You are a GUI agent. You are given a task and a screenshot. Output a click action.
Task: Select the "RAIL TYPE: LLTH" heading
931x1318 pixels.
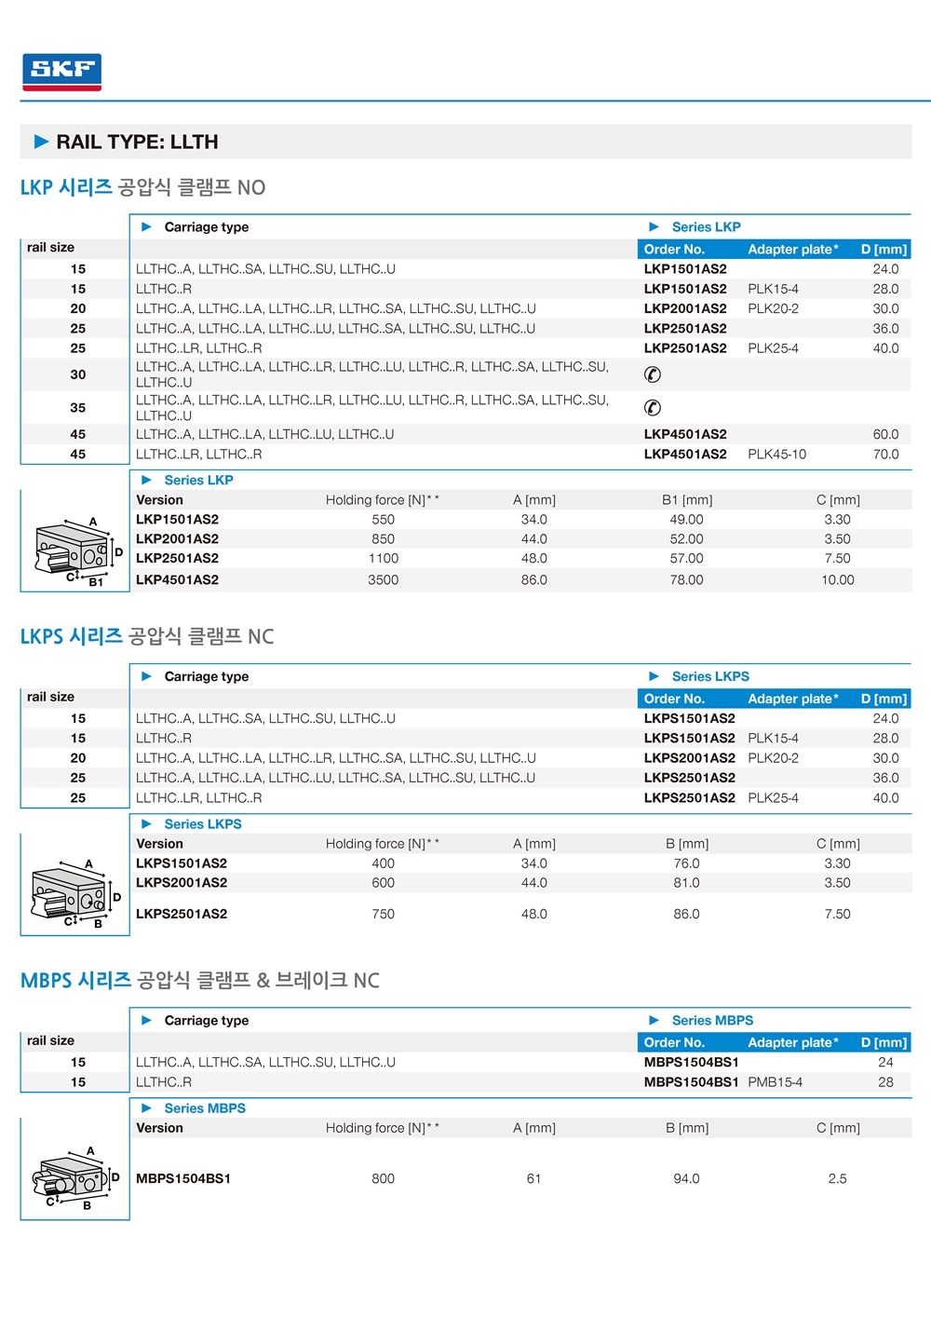[137, 142]
